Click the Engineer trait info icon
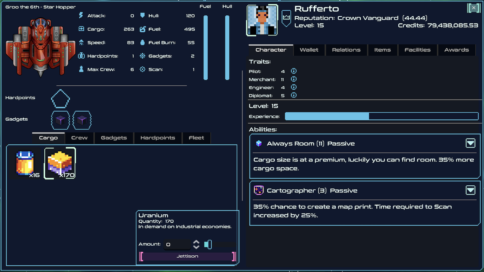 tap(294, 87)
